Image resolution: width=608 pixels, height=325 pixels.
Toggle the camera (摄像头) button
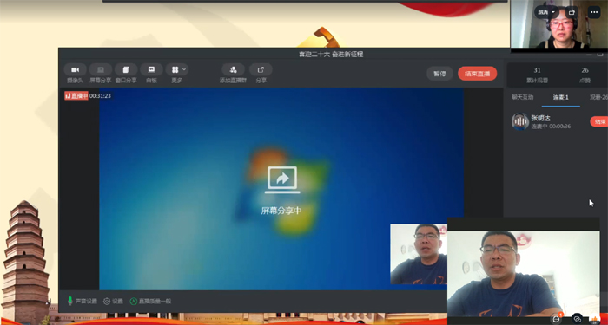(76, 69)
